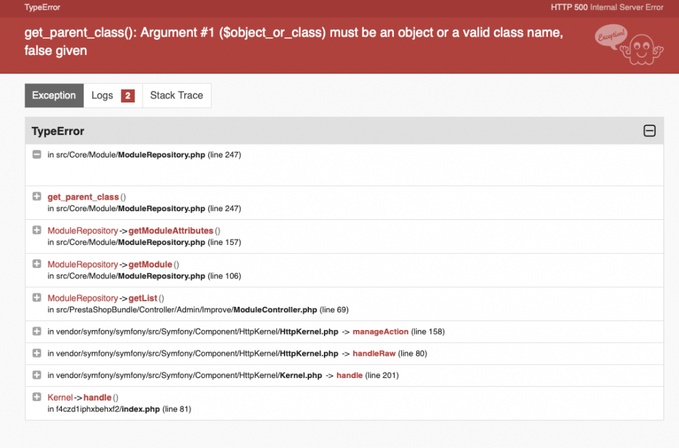Expand the getModuleAttributes trace row
This screenshot has height=448, width=679.
pos(37,230)
